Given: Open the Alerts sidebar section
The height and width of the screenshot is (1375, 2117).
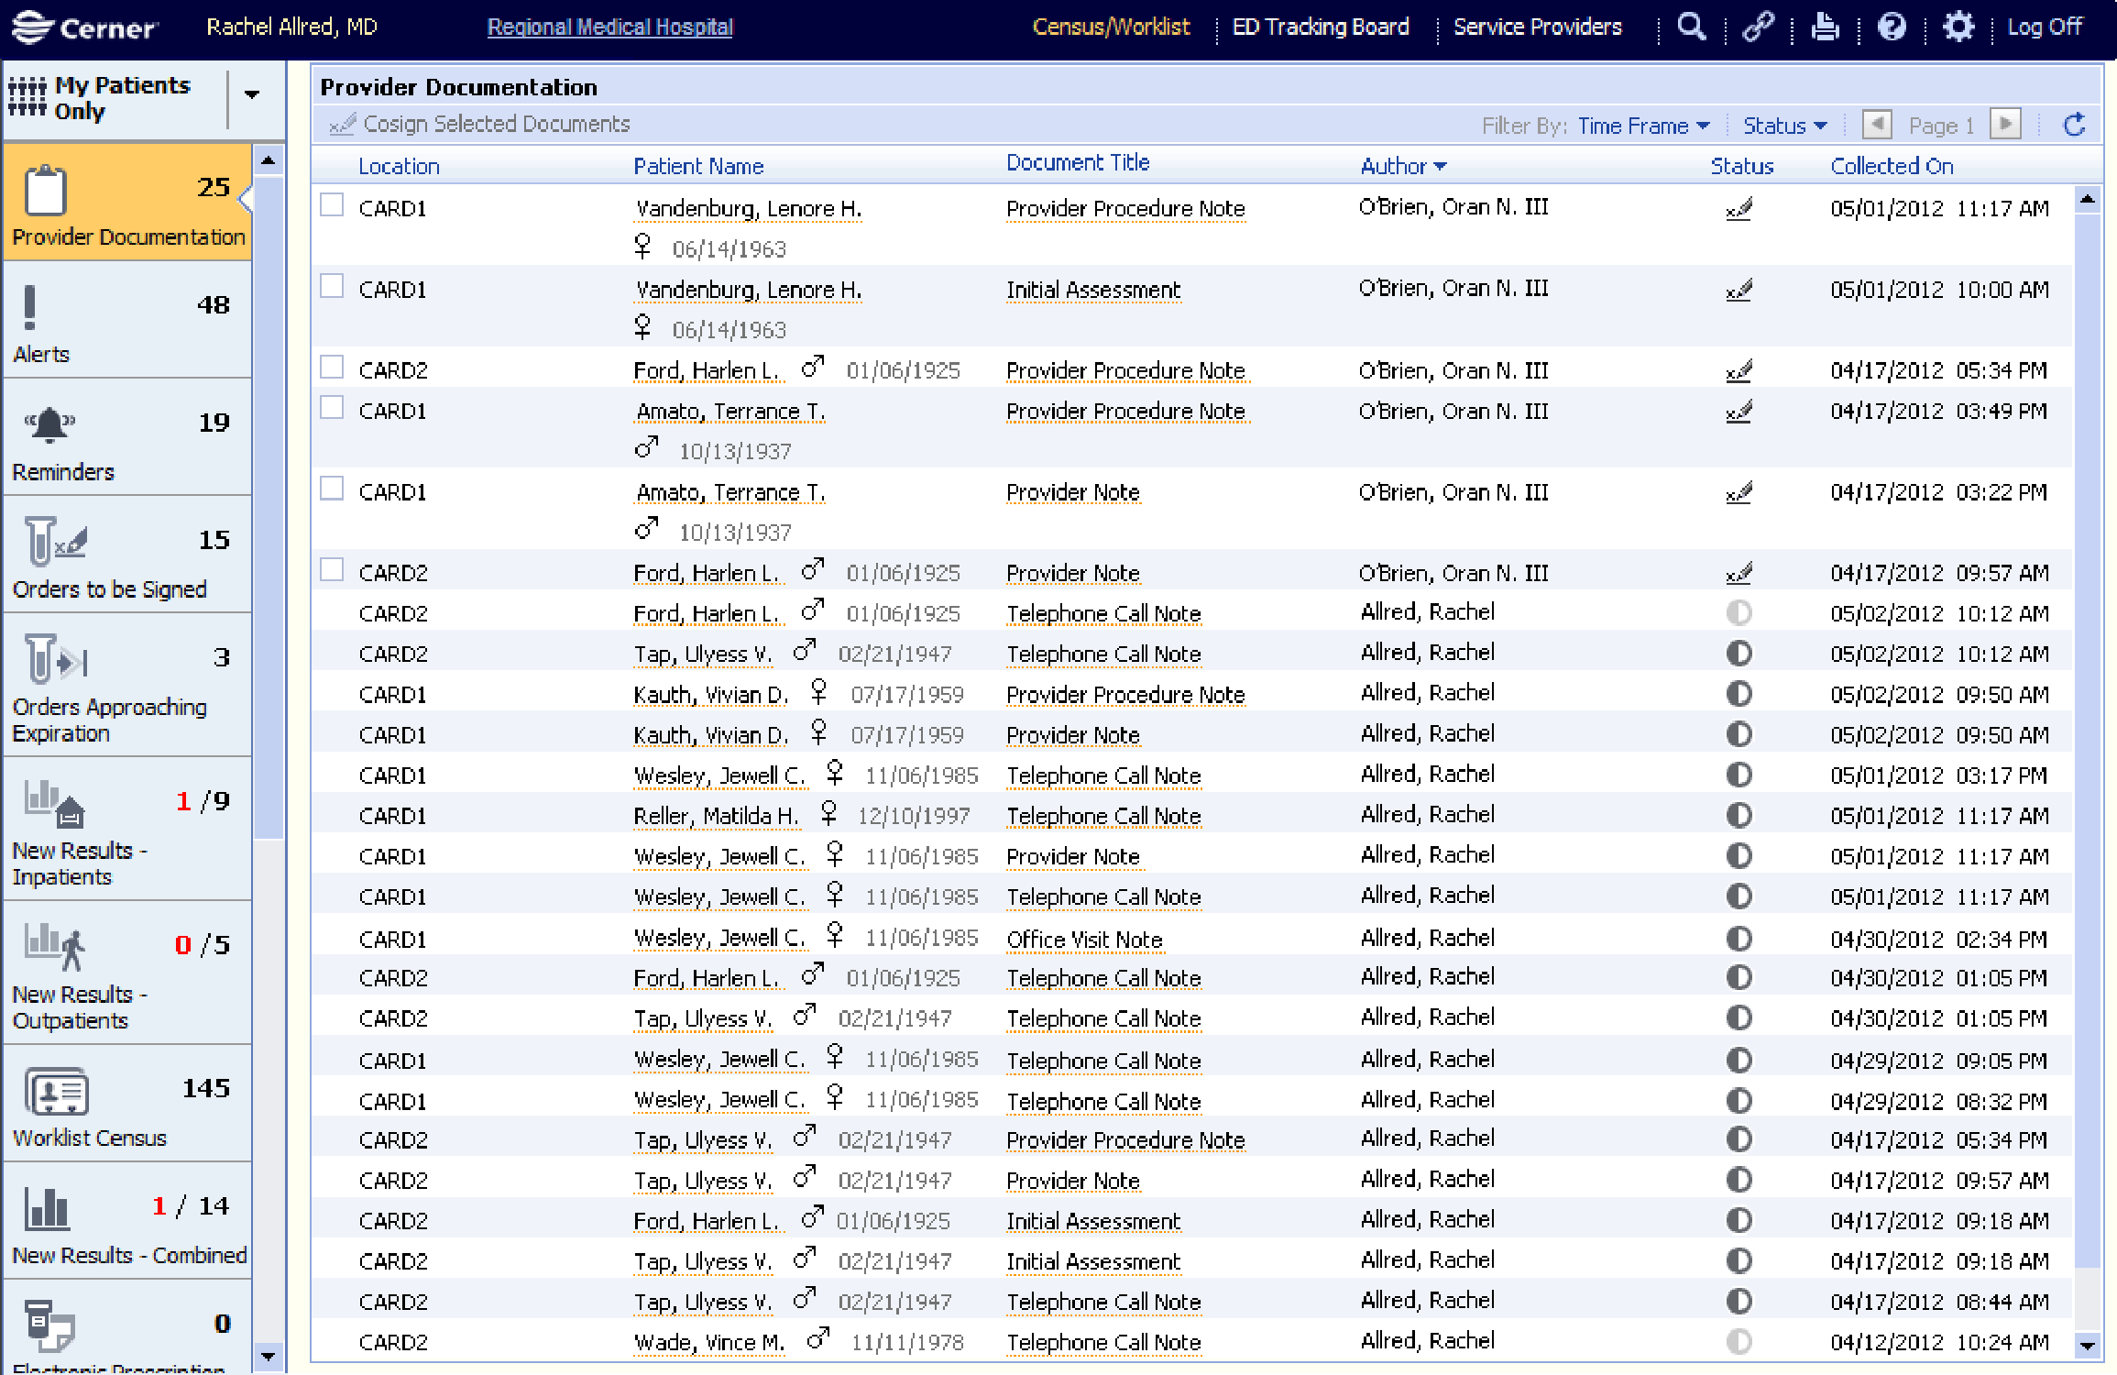Looking at the screenshot, I should click(x=127, y=321).
